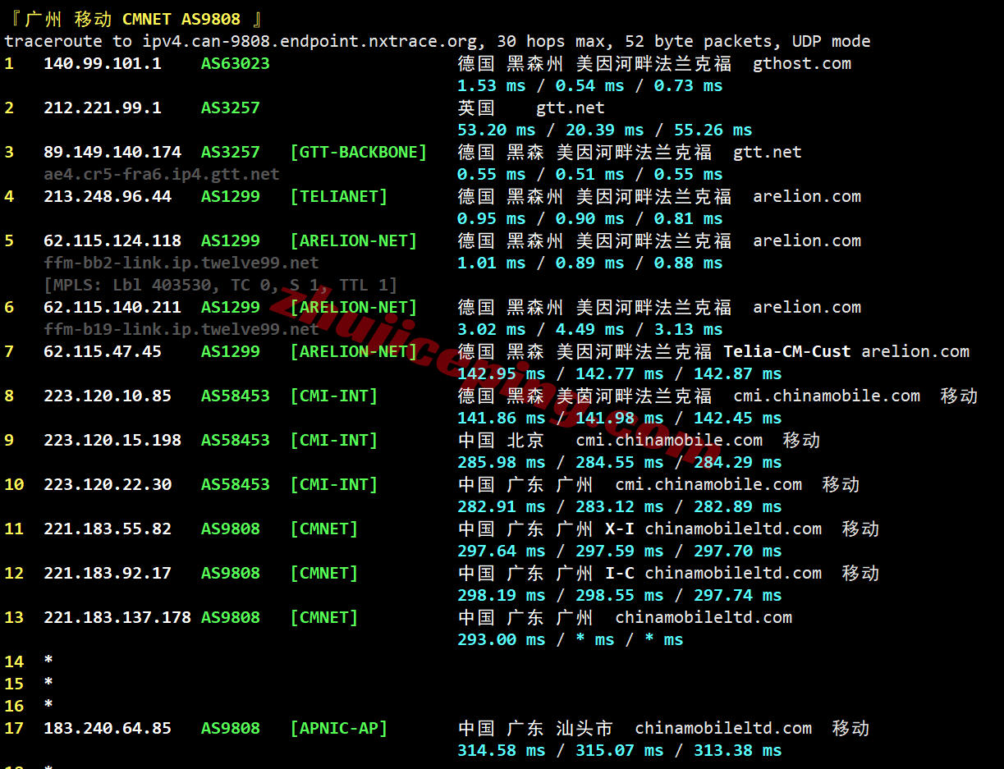The width and height of the screenshot is (1004, 769).
Task: Click the asterisk on hop 14
Action: (48, 661)
